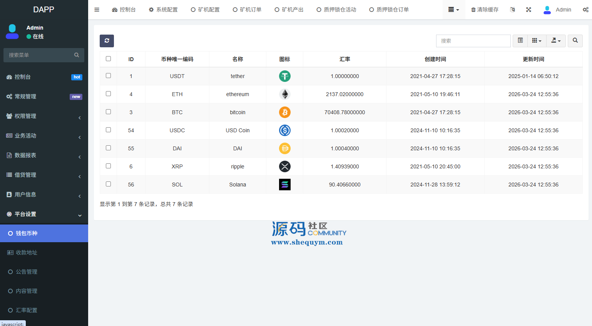Open the columns visibility dropdown
The width and height of the screenshot is (592, 326).
[537, 41]
